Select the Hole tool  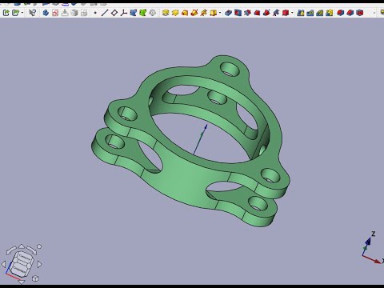point(238,13)
